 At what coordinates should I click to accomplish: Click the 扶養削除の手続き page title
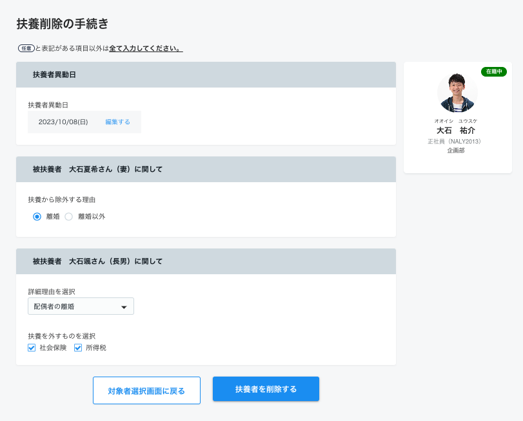(63, 24)
